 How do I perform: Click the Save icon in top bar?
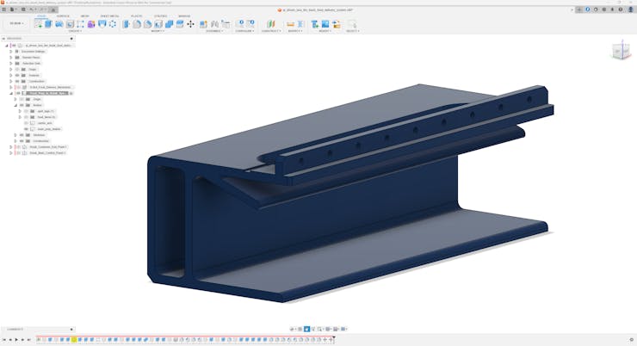[23, 9]
